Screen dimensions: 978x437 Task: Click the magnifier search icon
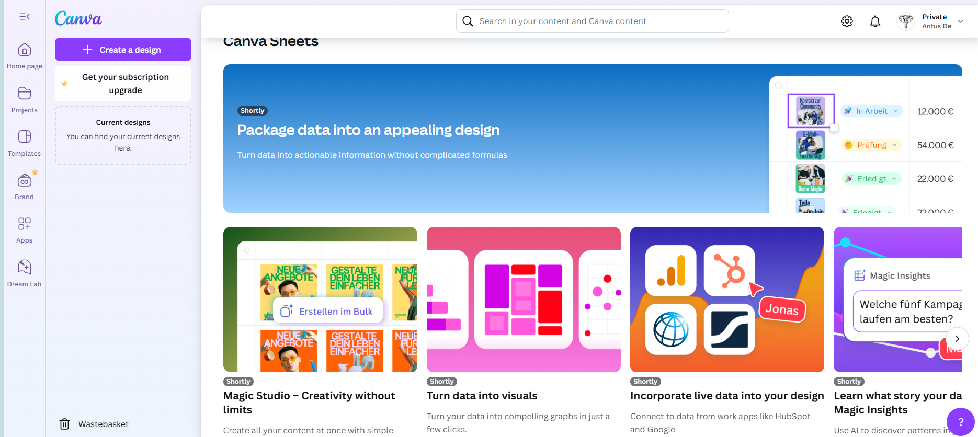pyautogui.click(x=468, y=21)
